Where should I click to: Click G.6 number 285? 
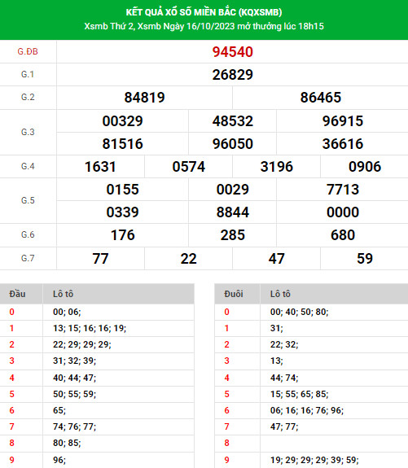232,235
